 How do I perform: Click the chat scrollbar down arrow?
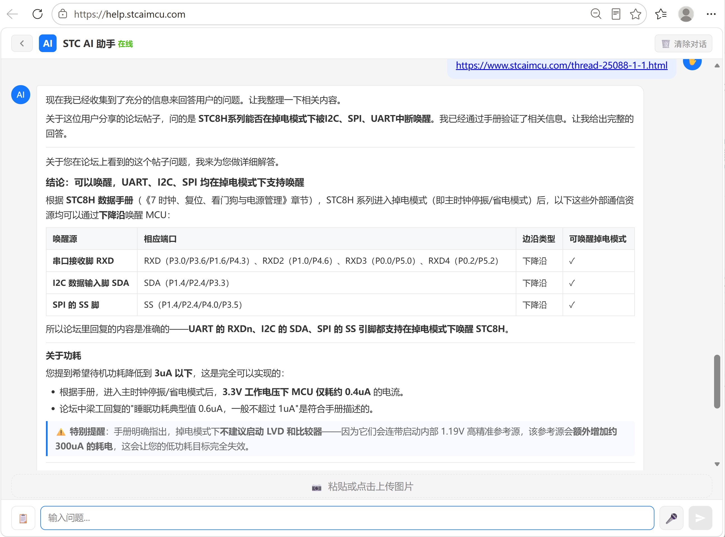(x=717, y=464)
